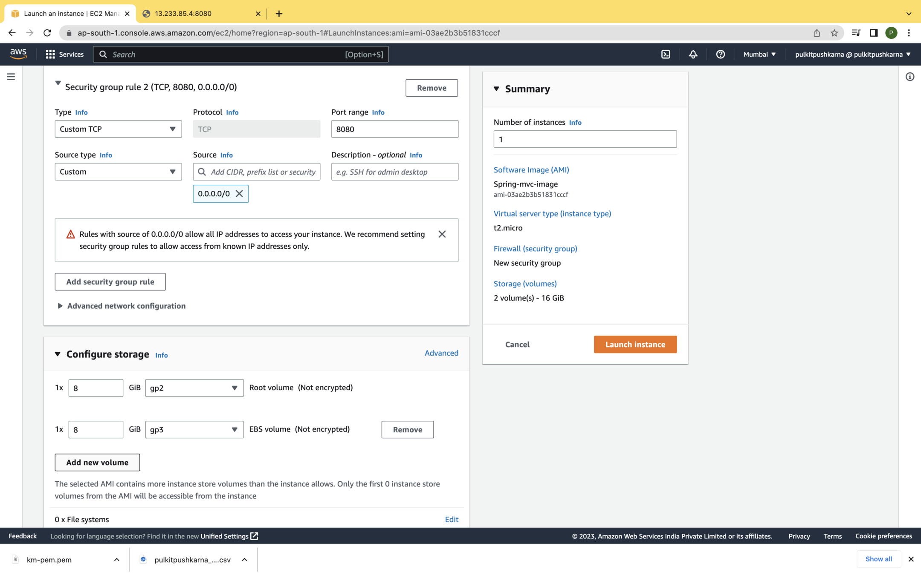Screen dimensions: 921x575
Task: Open AWS CloudShell terminal icon
Action: point(666,54)
